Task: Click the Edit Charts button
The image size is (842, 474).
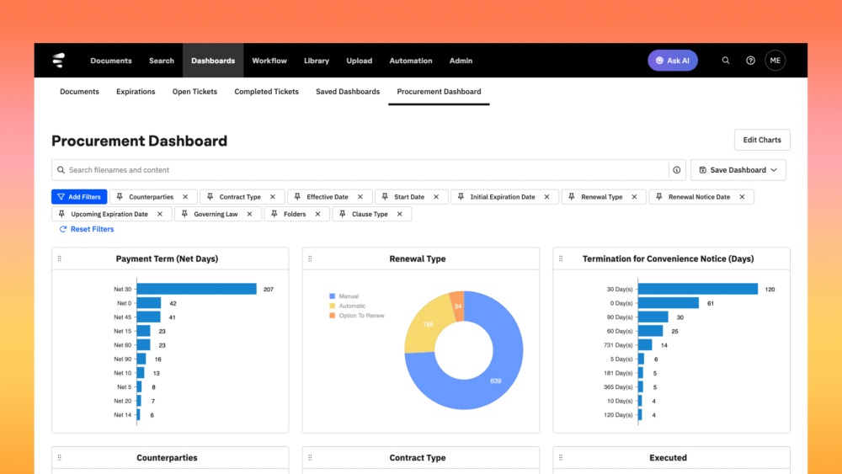Action: click(762, 140)
